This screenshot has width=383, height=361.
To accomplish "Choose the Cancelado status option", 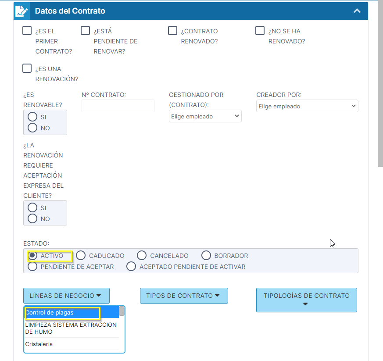I will [142, 255].
